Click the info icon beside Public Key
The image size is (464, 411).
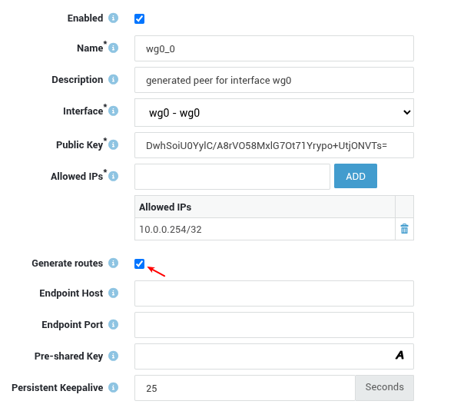[x=114, y=144]
